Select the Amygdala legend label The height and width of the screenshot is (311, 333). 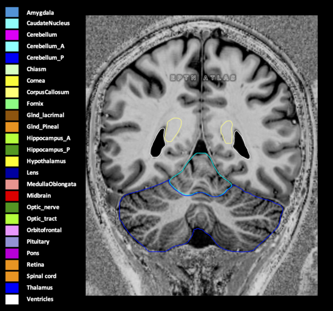tap(40, 13)
